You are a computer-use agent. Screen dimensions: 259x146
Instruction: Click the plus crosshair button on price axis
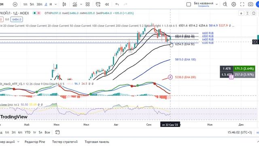tap(255, 42)
